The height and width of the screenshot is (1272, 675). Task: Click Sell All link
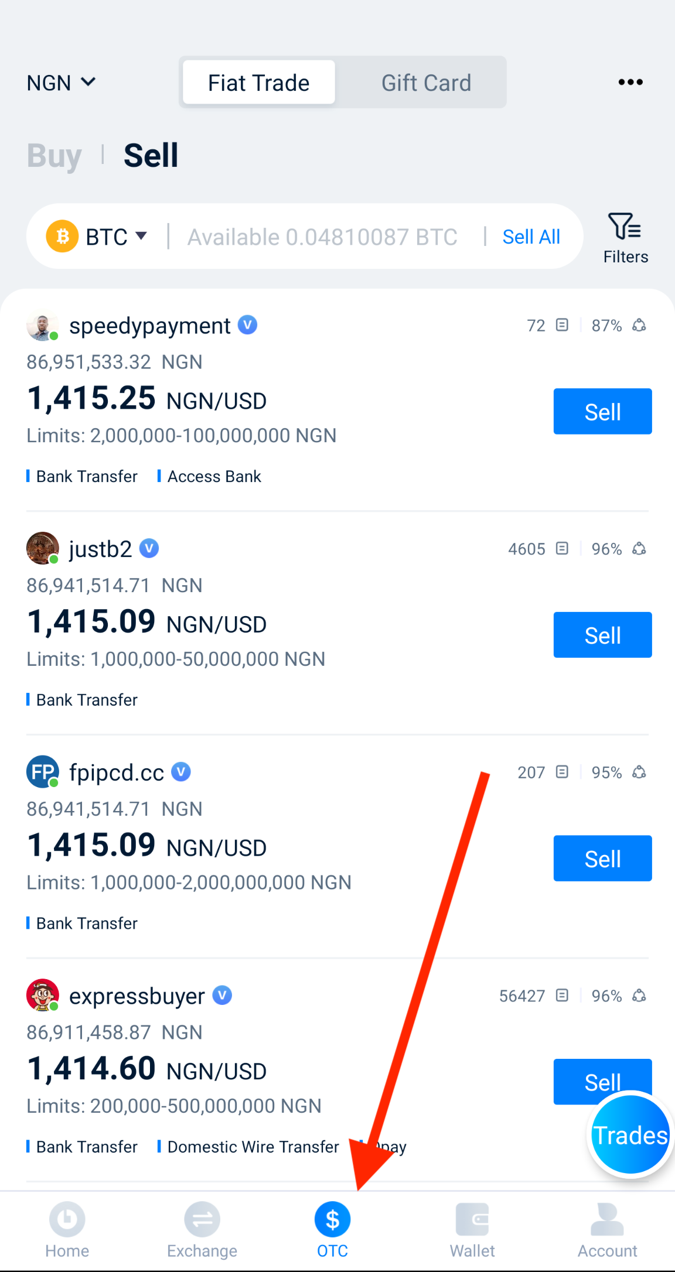530,237
